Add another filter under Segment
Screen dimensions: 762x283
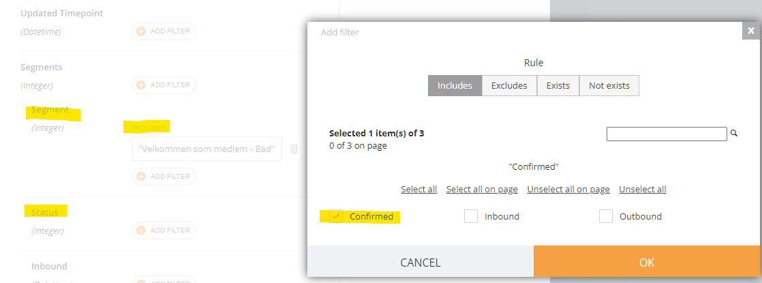164,177
